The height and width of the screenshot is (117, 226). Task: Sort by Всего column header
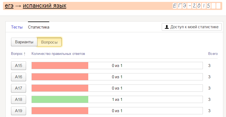213,54
